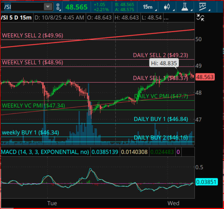224x209 pixels.
Task: Click the collapse arrows icon below toolbar
Action: pos(200,17)
